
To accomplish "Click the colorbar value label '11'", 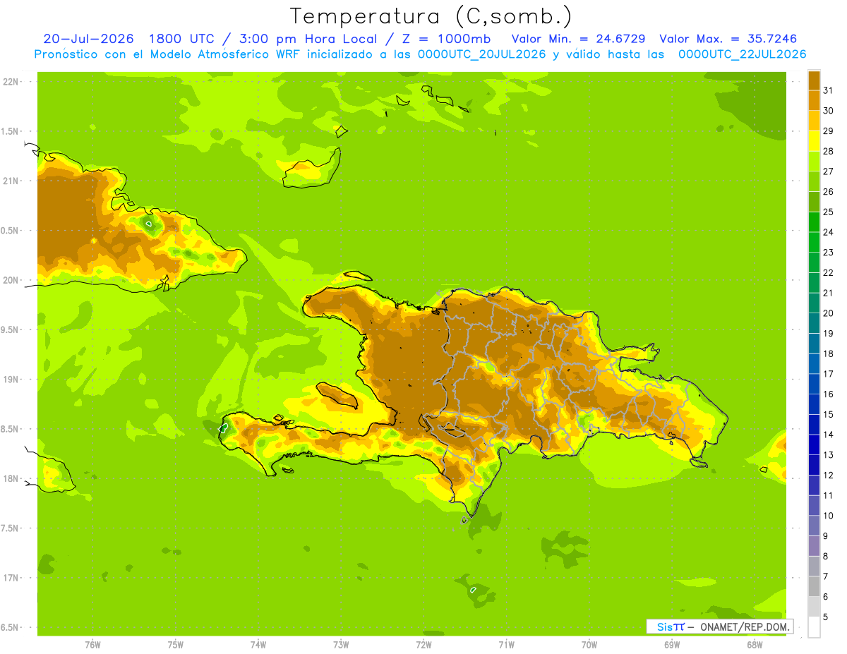I will (829, 495).
